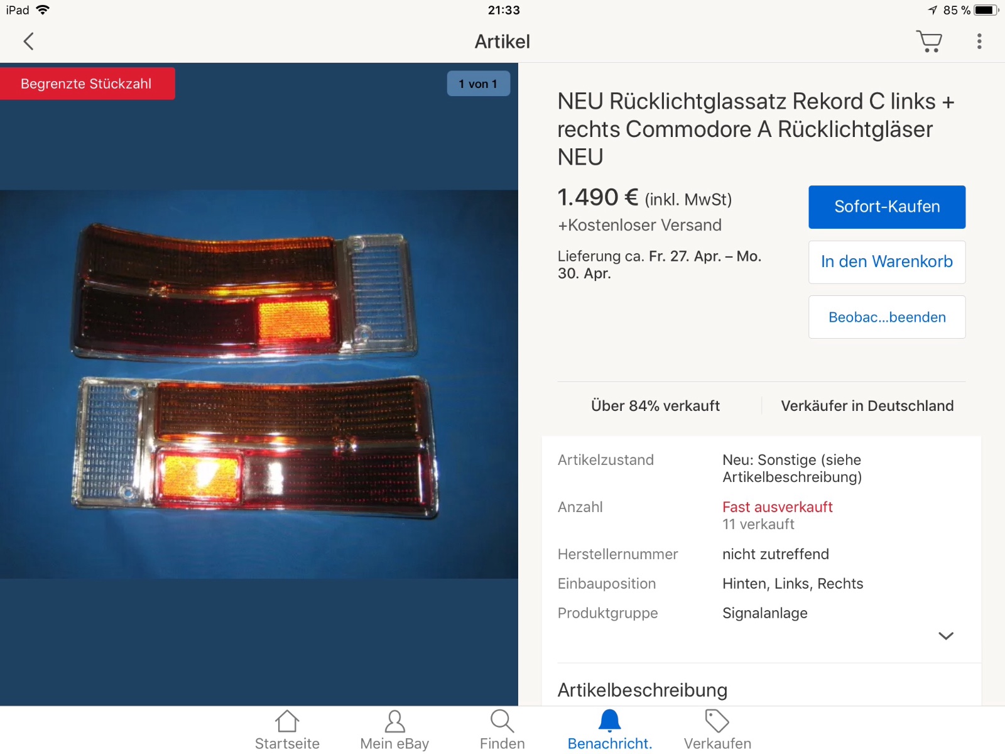1005x754 pixels.
Task: Tap the Über 84% verkauft label
Action: pos(655,406)
